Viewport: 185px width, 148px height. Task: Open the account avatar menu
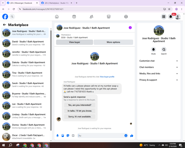(178, 17)
